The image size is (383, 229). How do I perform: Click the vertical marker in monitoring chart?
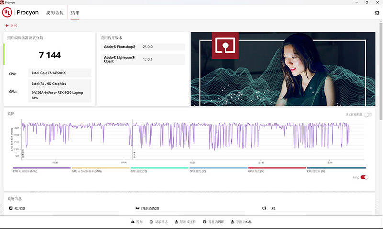pyautogui.click(x=133, y=139)
